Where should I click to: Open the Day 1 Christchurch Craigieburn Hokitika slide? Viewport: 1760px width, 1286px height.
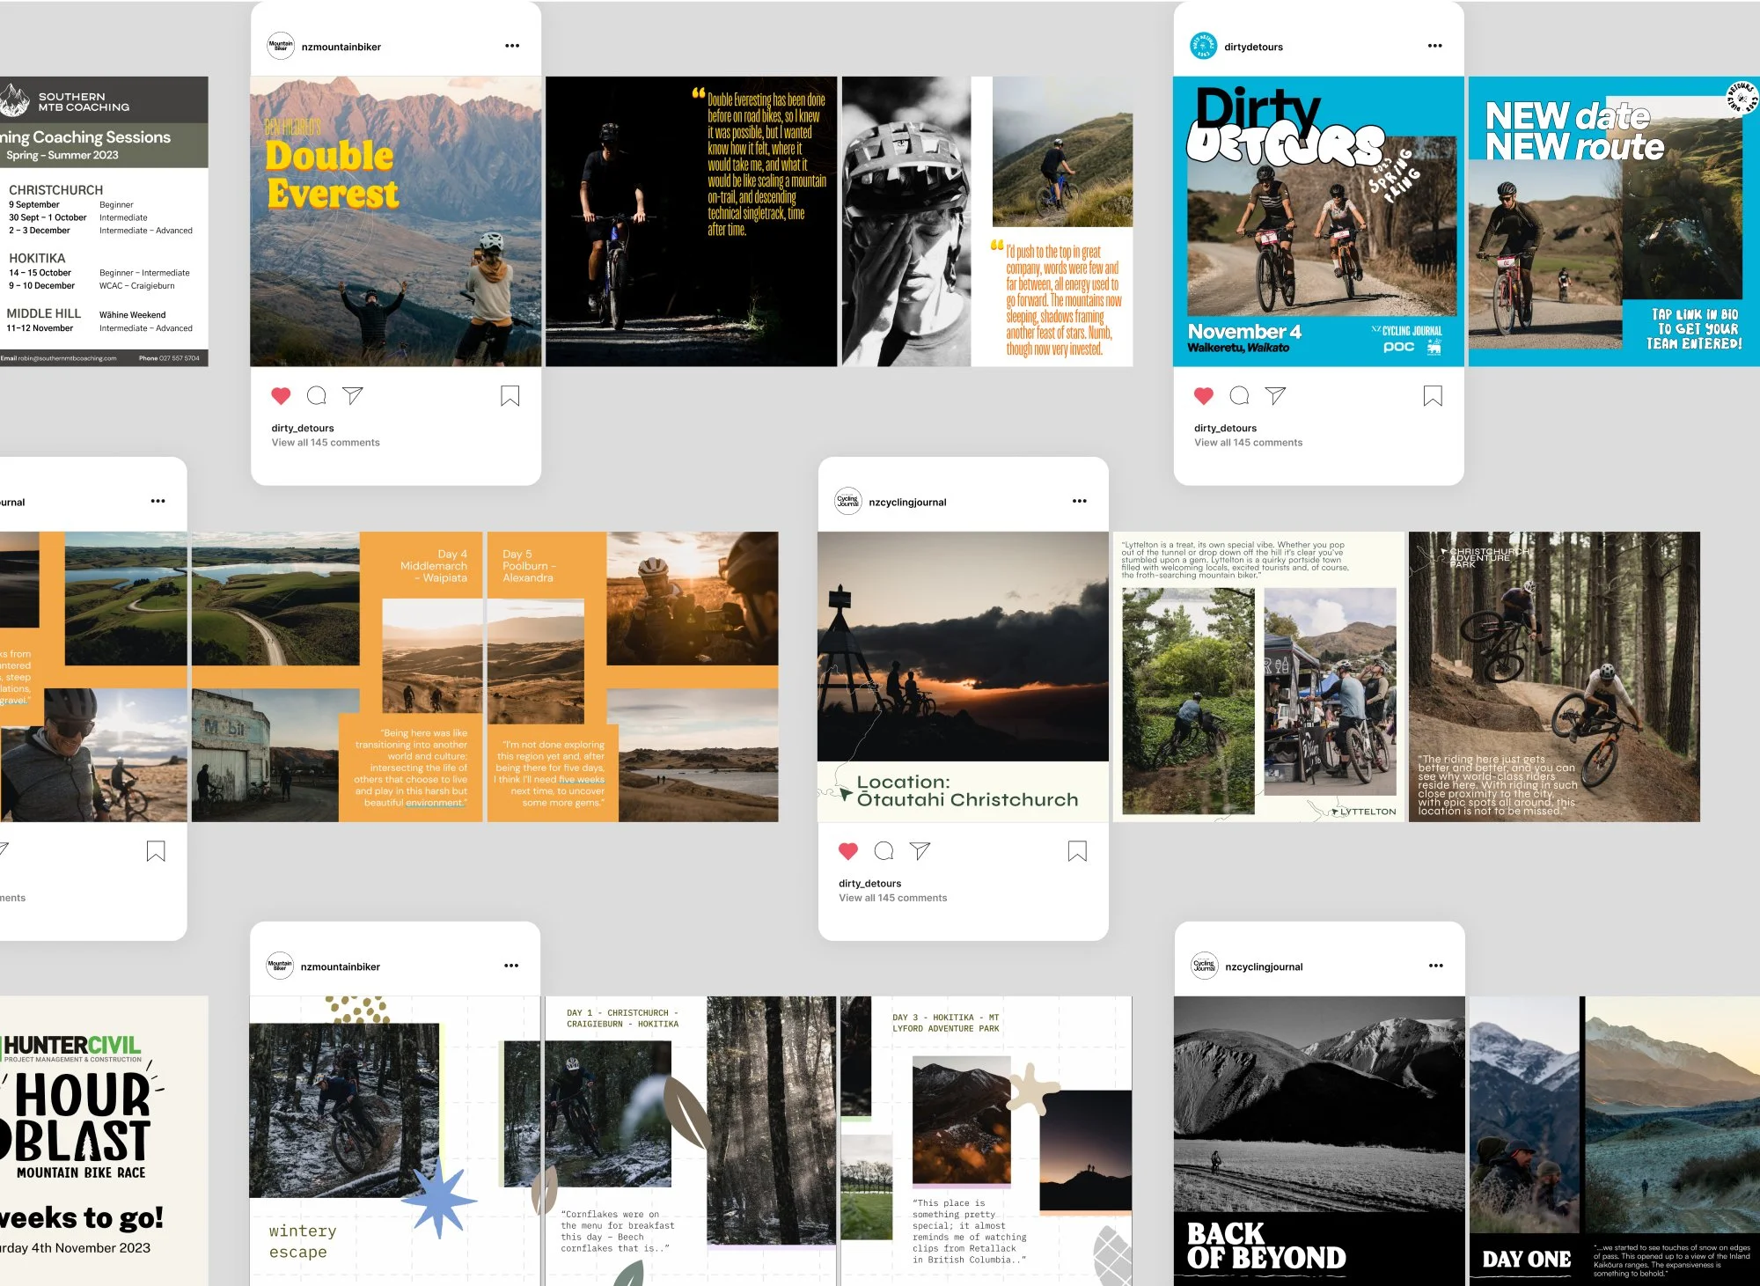[691, 1141]
